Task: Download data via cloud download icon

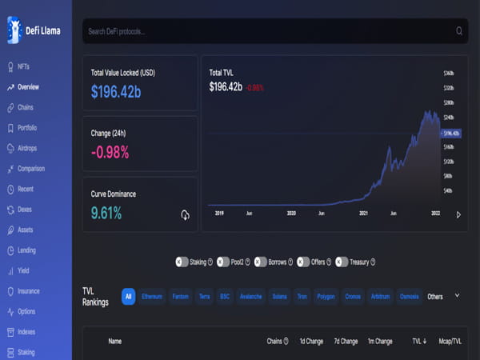Action: point(185,215)
